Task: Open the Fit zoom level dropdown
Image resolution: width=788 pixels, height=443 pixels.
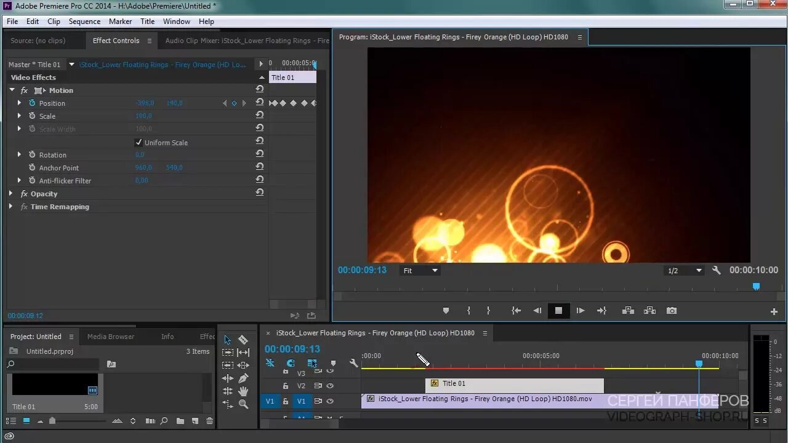Action: tap(420, 271)
